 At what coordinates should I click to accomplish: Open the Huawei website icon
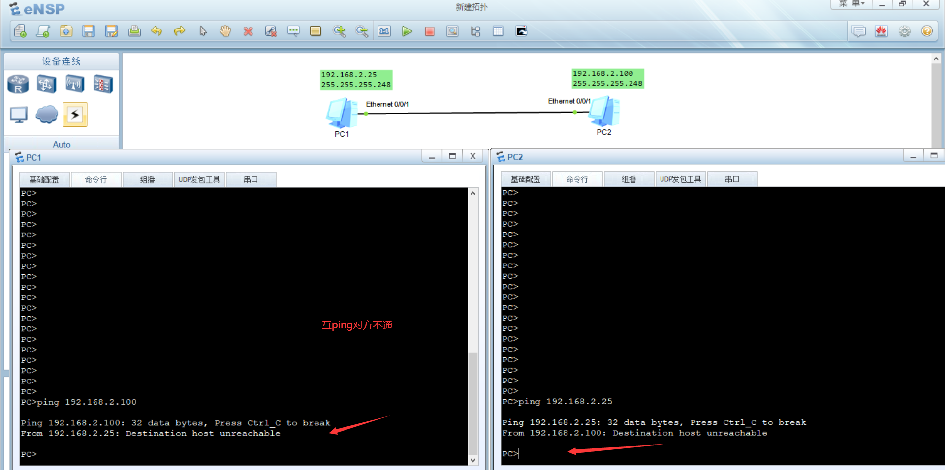[x=882, y=31]
